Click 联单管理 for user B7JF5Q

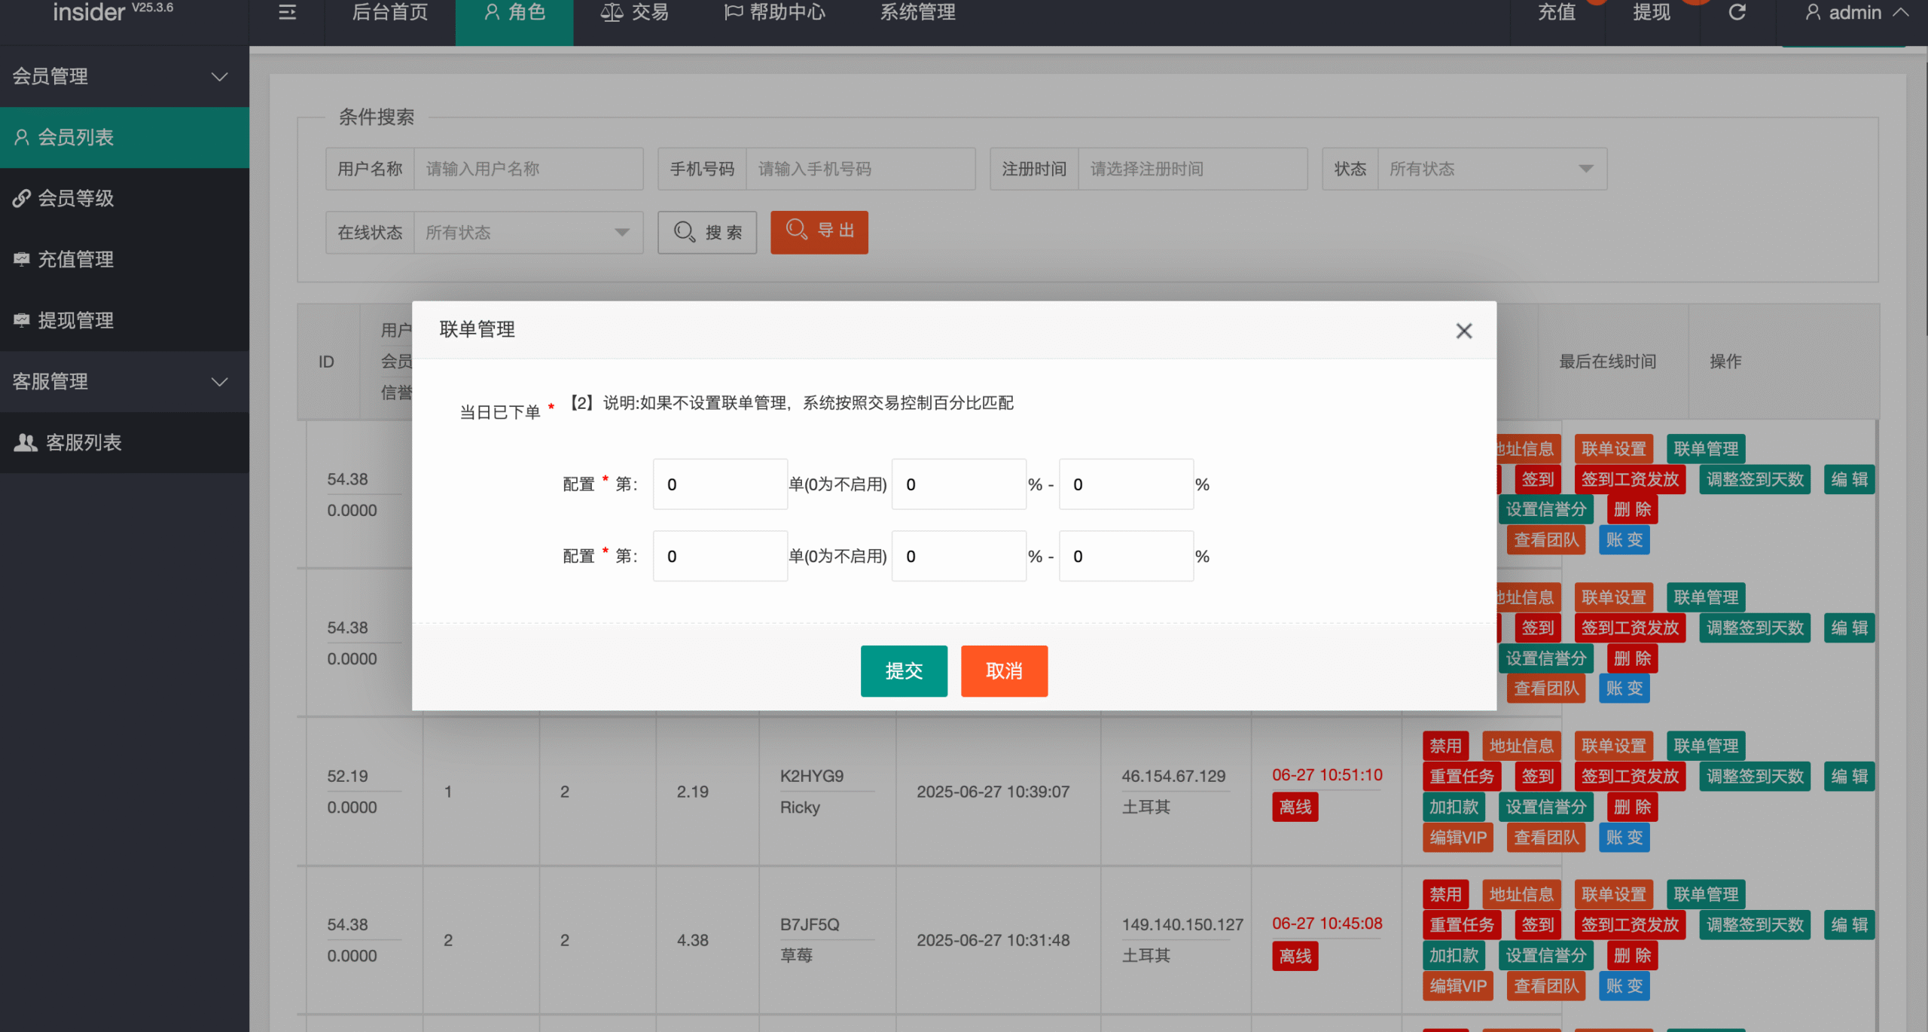(1706, 894)
